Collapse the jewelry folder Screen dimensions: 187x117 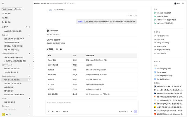click(x=6, y=35)
